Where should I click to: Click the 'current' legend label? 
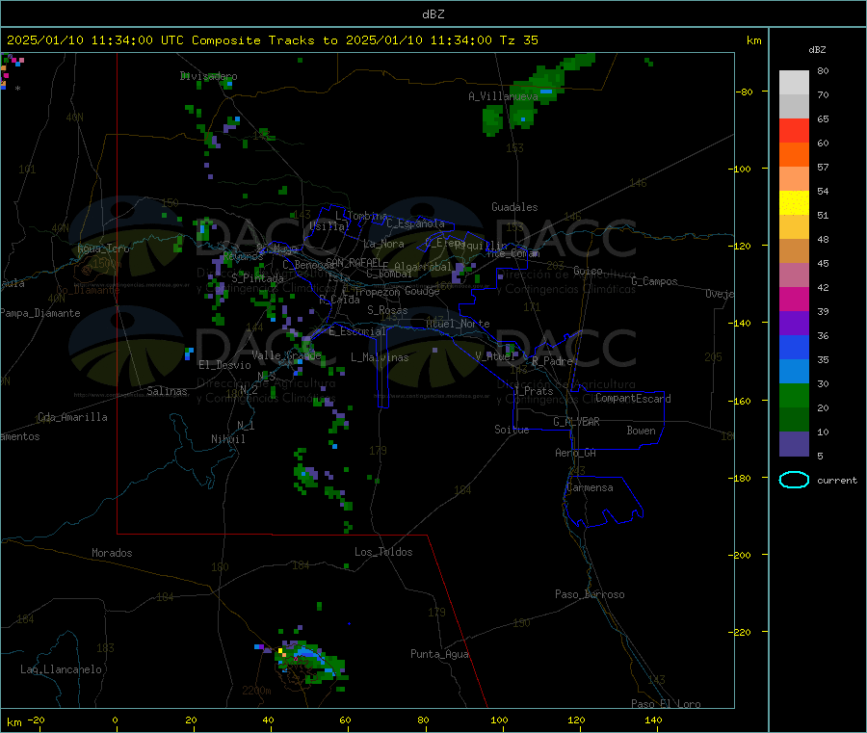point(837,481)
